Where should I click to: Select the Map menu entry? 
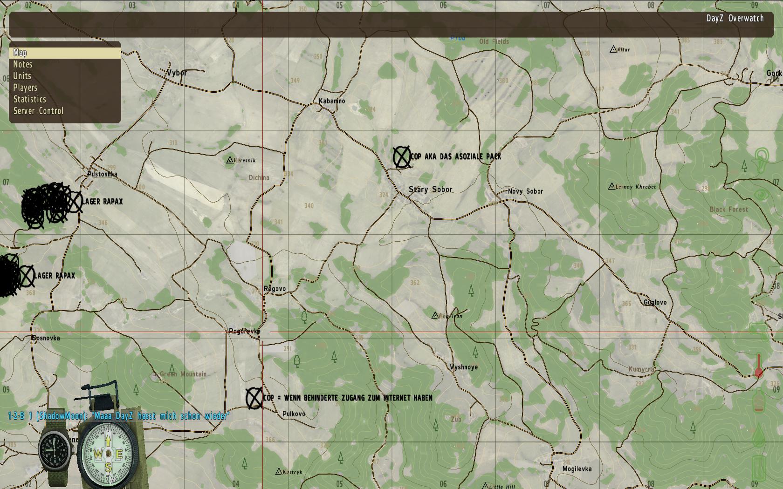[65, 53]
